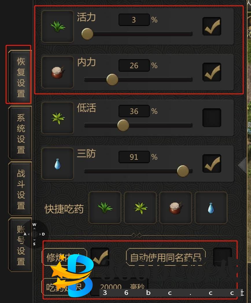
Task: Open the 恢复设置 tab
Action: 20,77
